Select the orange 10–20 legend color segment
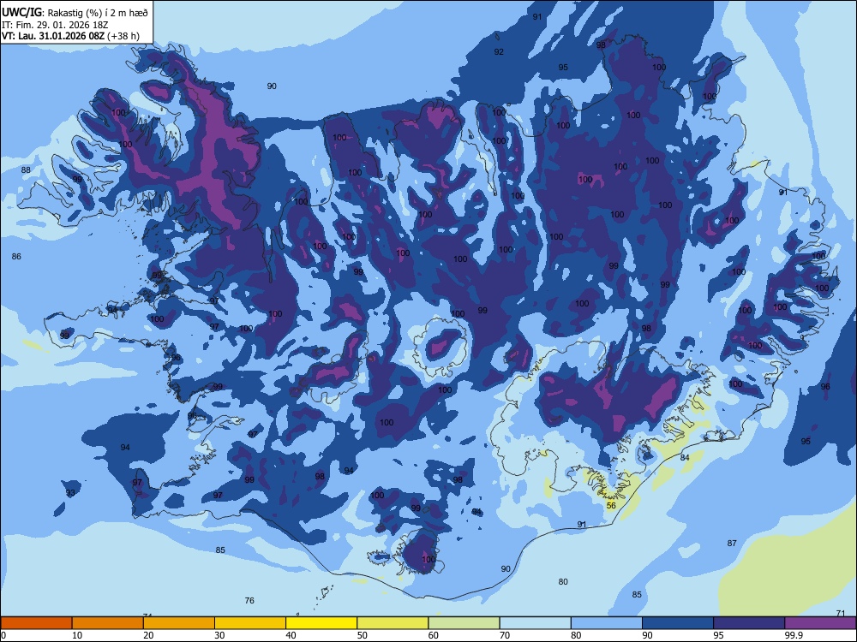The height and width of the screenshot is (642, 857). pos(108,623)
